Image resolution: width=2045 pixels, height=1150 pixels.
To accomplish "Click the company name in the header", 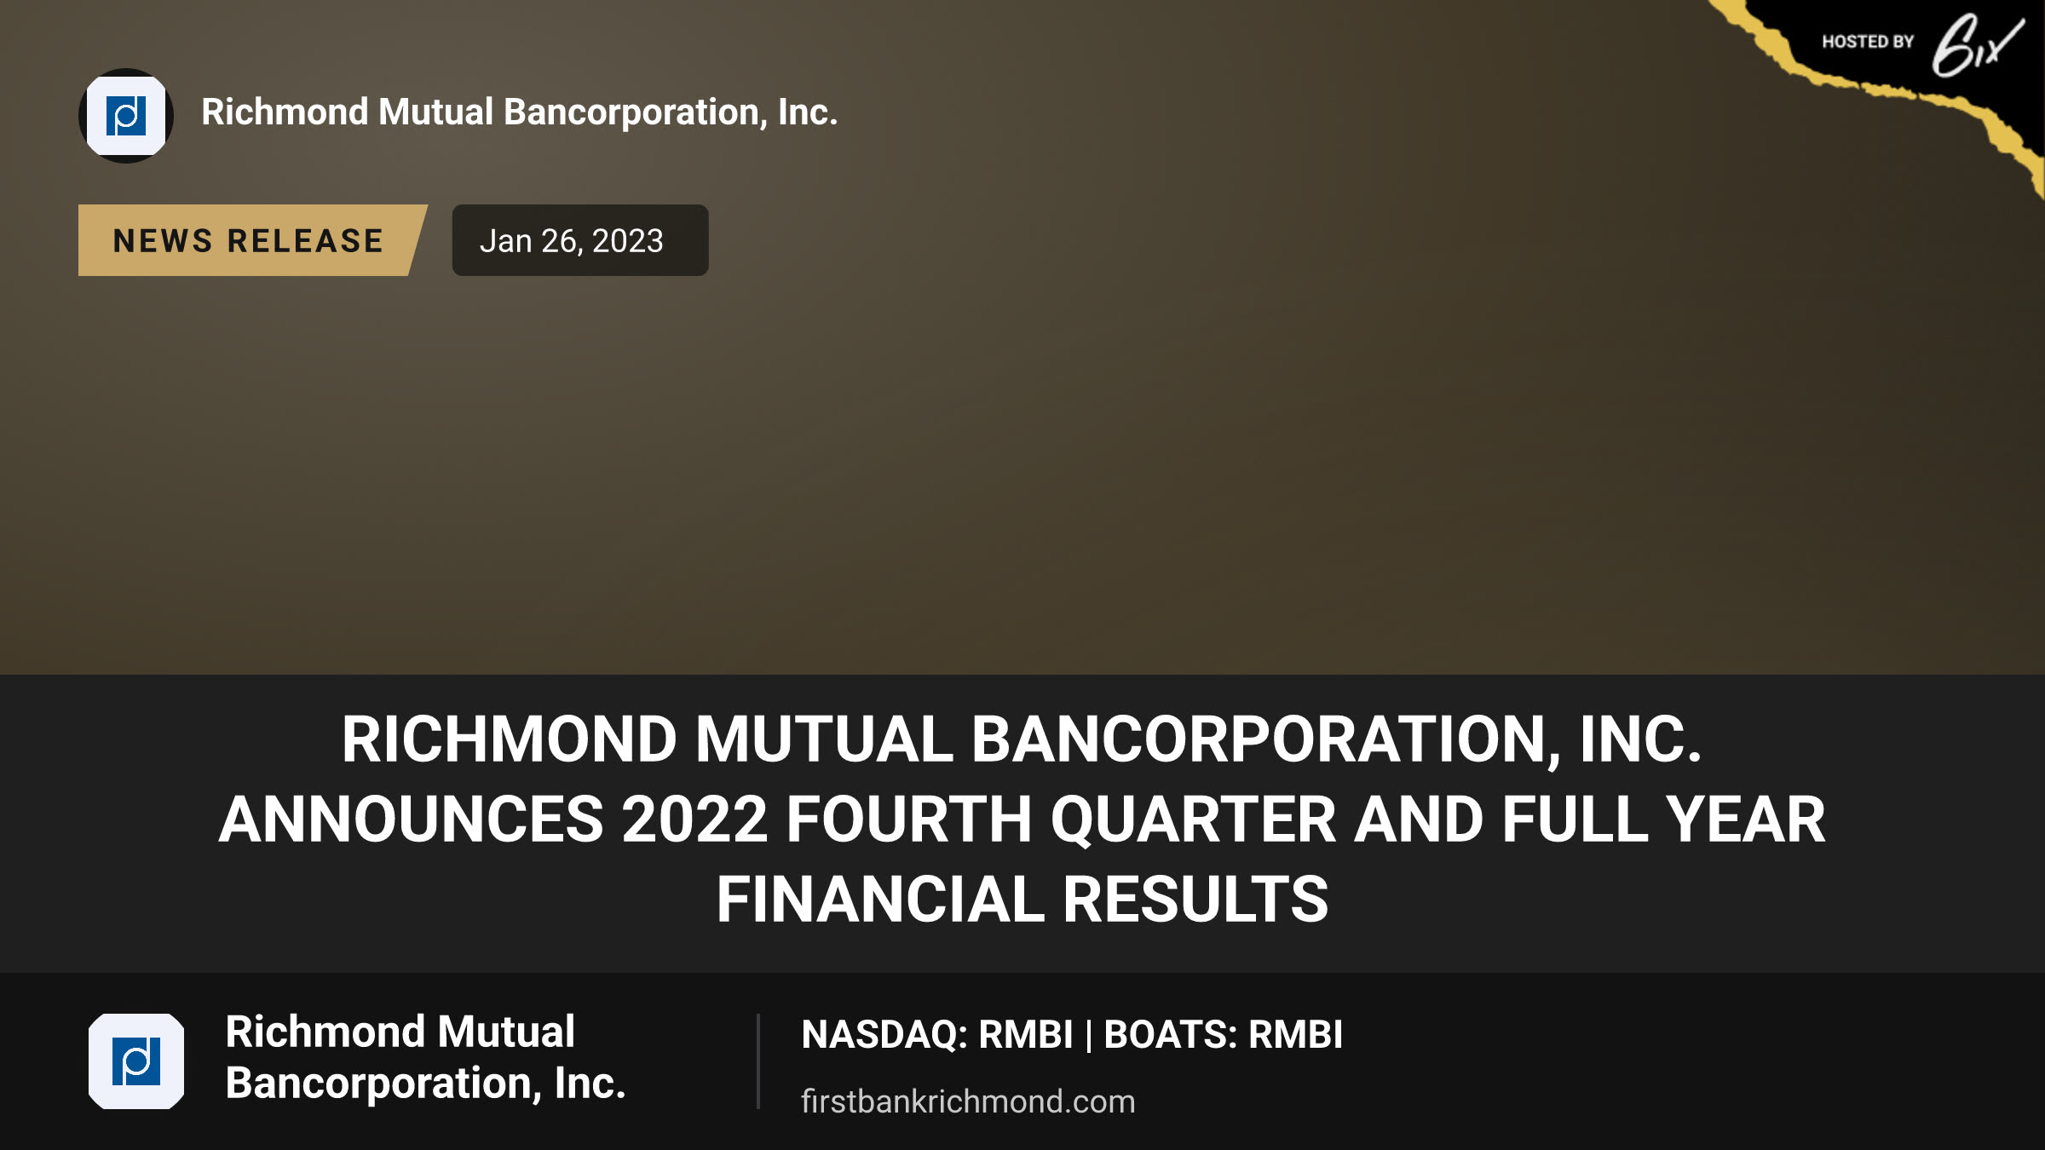I will [x=520, y=112].
